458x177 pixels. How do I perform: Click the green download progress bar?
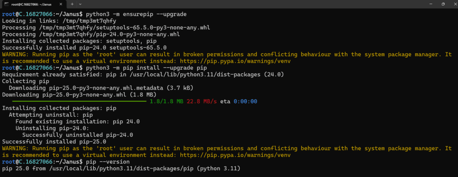79,101
